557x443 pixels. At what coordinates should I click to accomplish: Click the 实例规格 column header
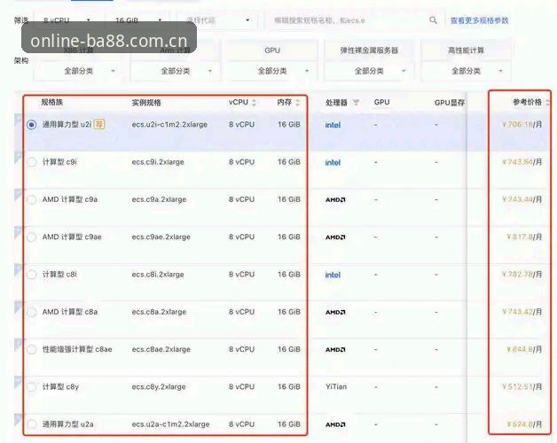[x=146, y=103]
